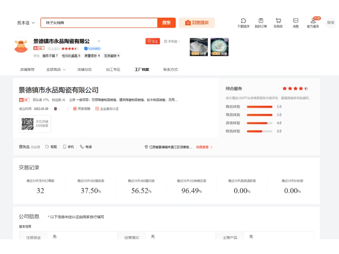Toggle 关注 follow for this shop

[153, 41]
